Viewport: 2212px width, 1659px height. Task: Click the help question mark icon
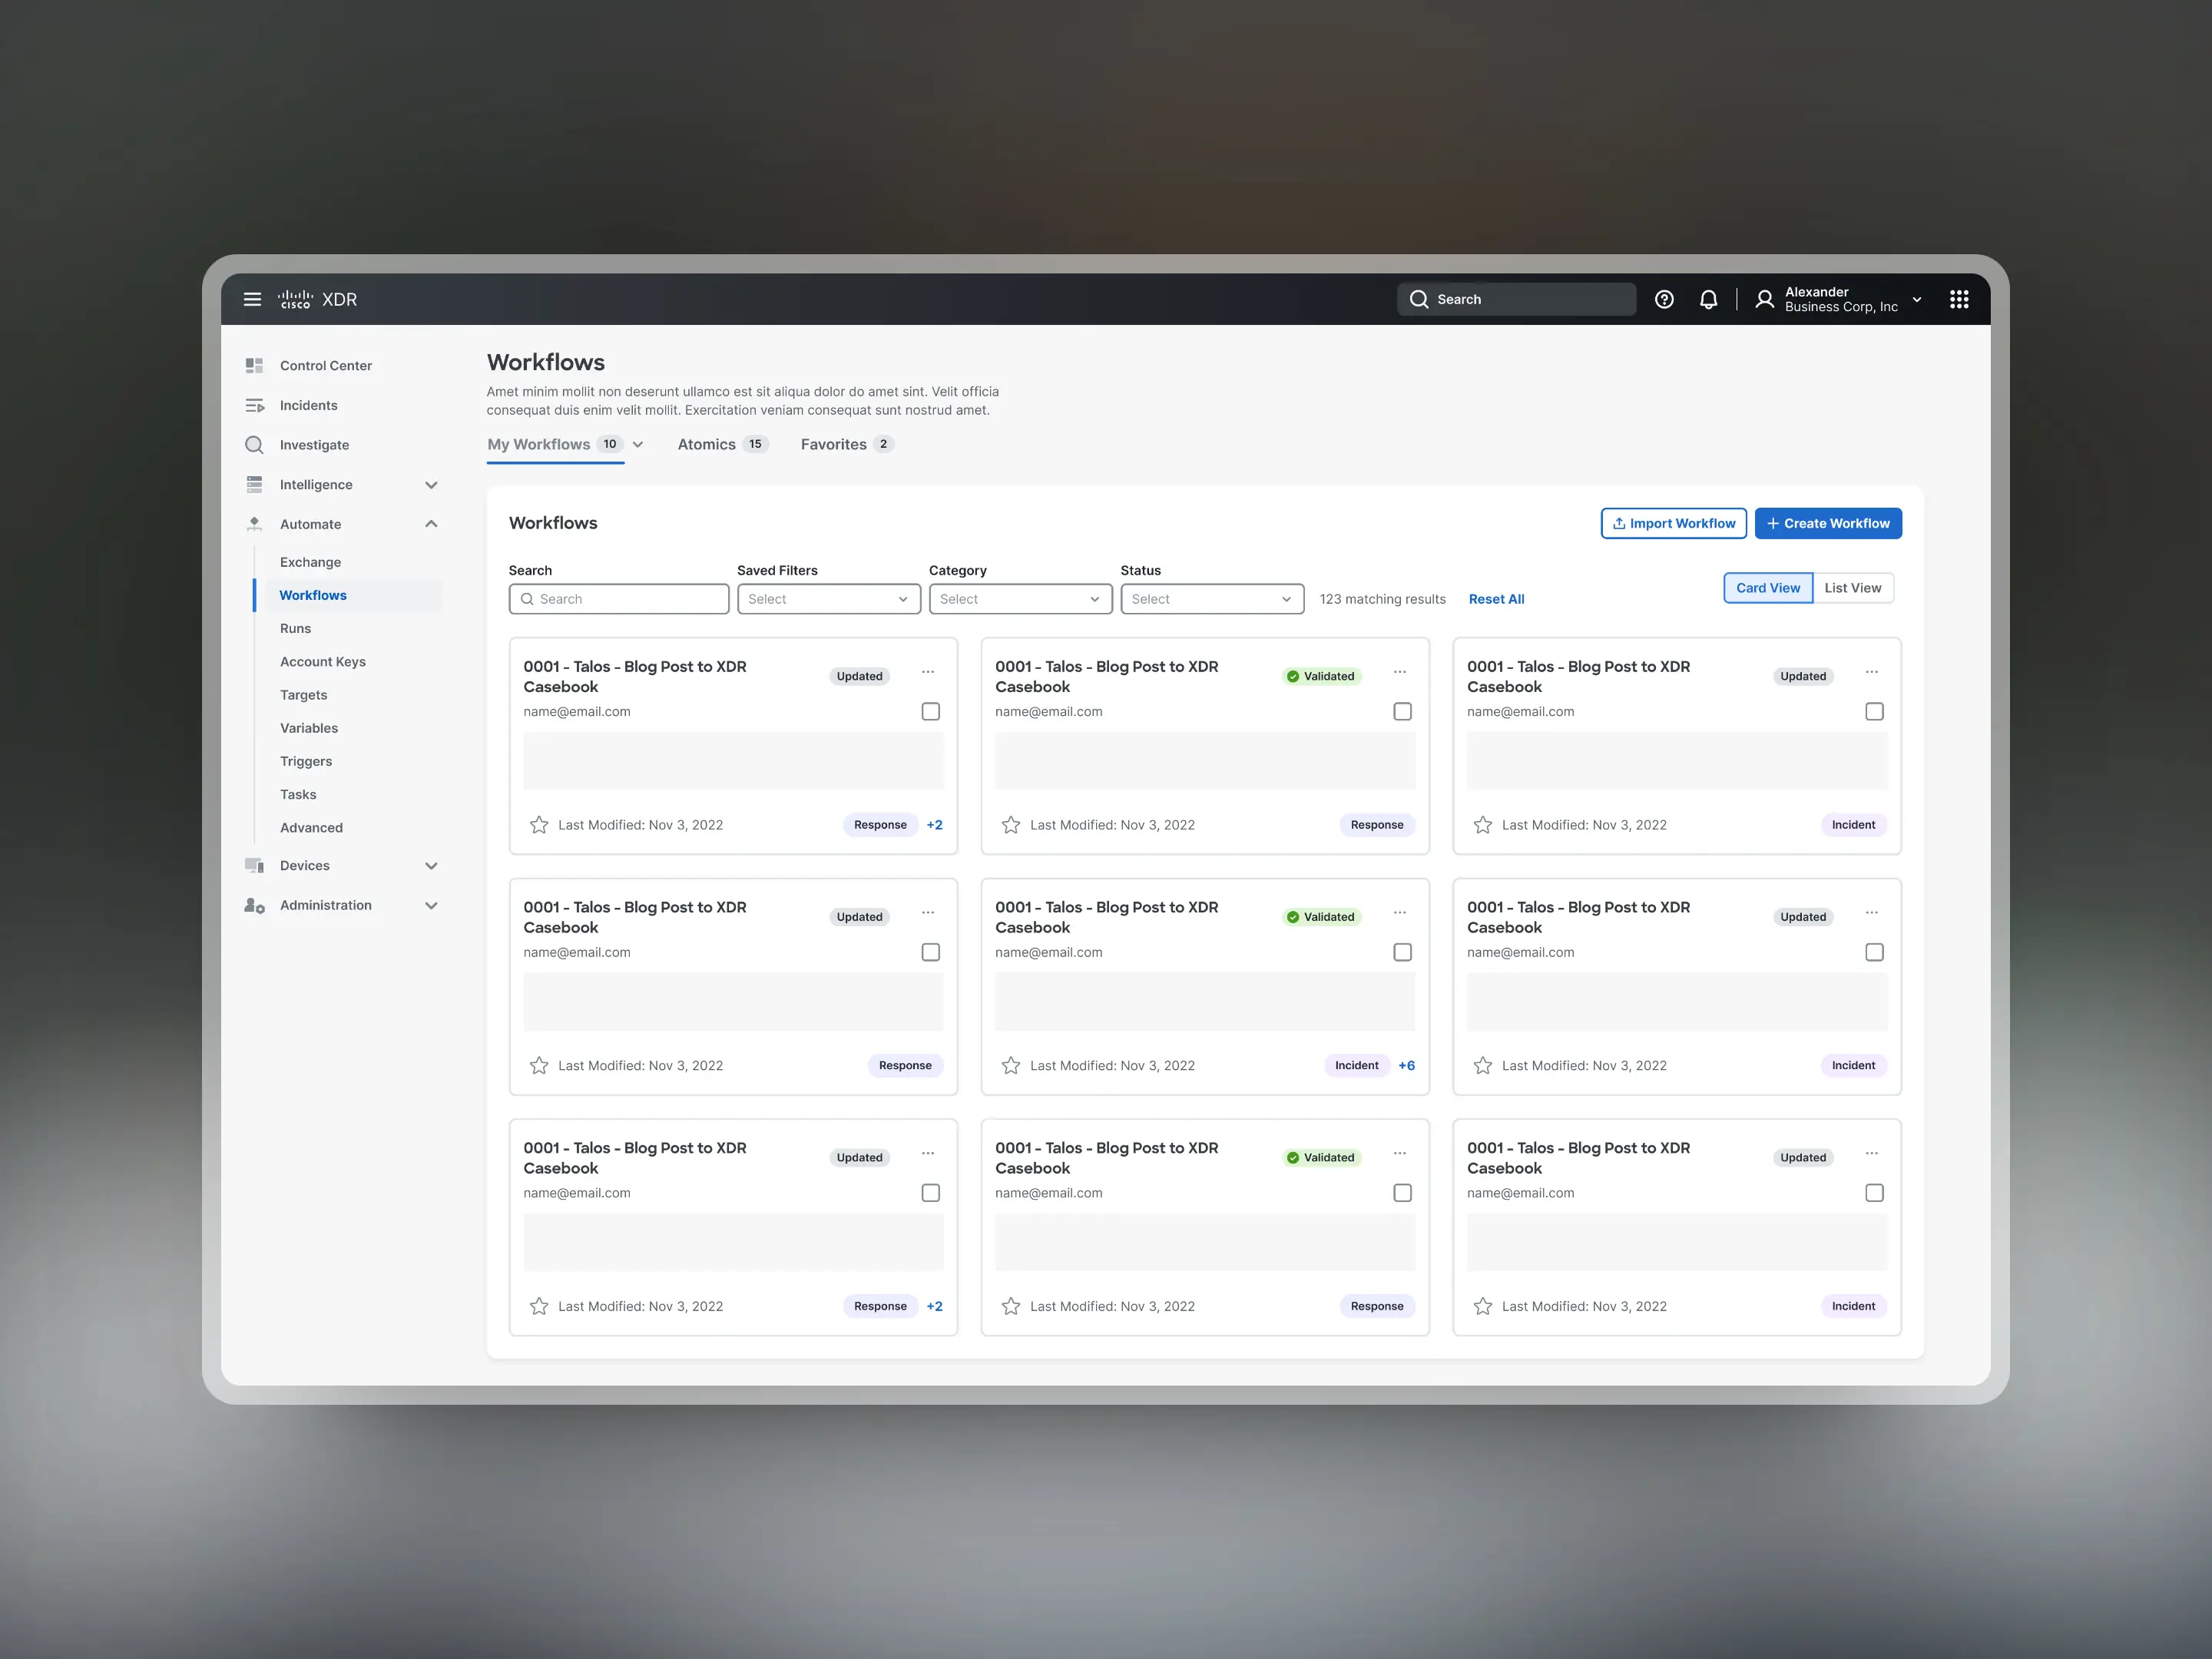tap(1664, 299)
